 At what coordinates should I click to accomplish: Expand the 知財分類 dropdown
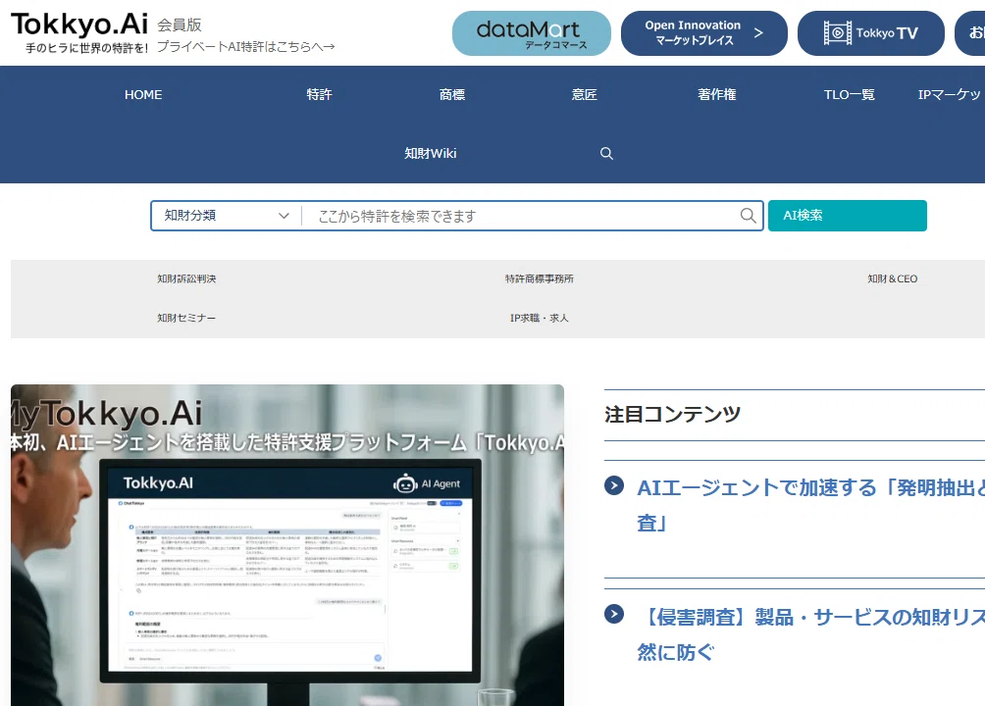pyautogui.click(x=227, y=216)
